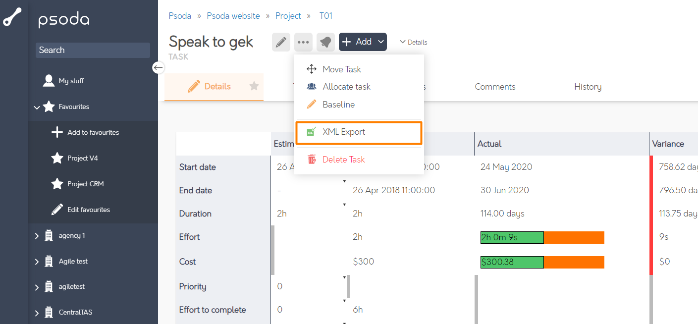
Task: Click the Psoda logo icon in the far-left strip
Action: [x=12, y=17]
